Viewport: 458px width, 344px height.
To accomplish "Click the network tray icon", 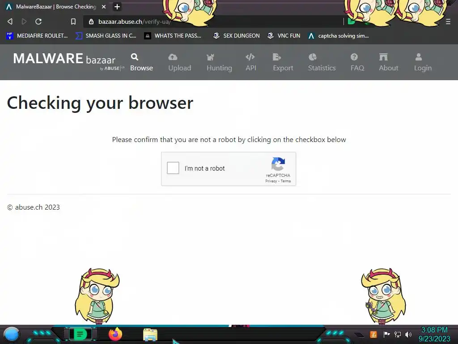I will (397, 334).
